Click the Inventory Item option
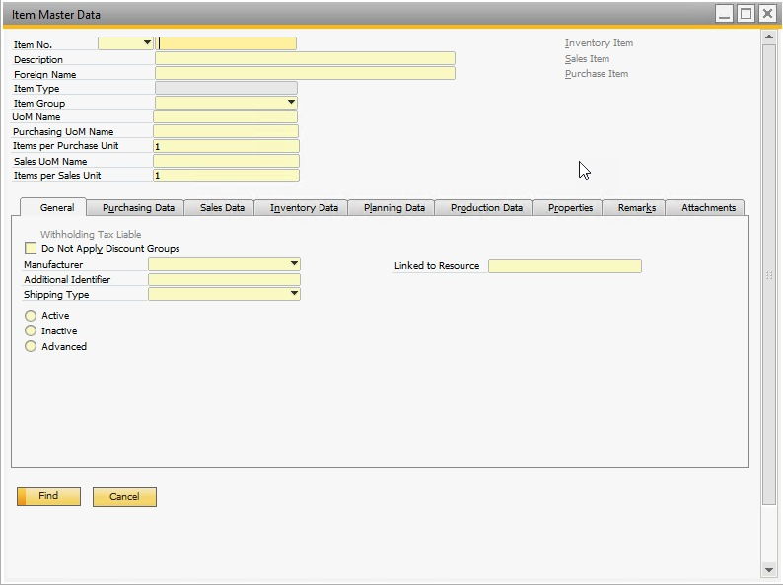 coord(599,43)
